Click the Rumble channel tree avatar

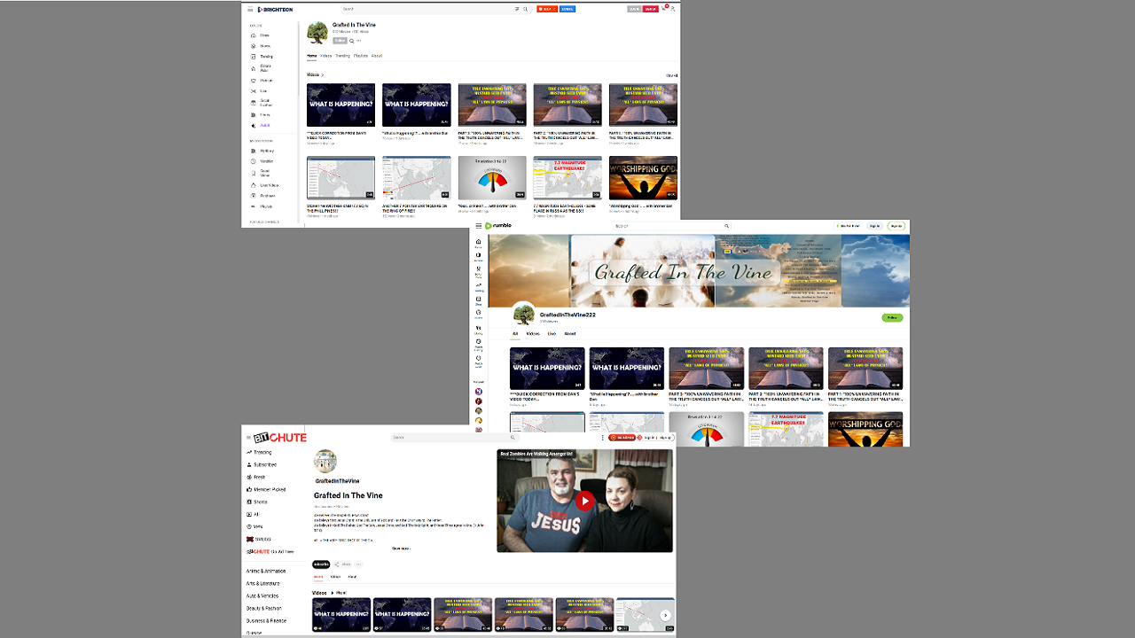pyautogui.click(x=524, y=314)
